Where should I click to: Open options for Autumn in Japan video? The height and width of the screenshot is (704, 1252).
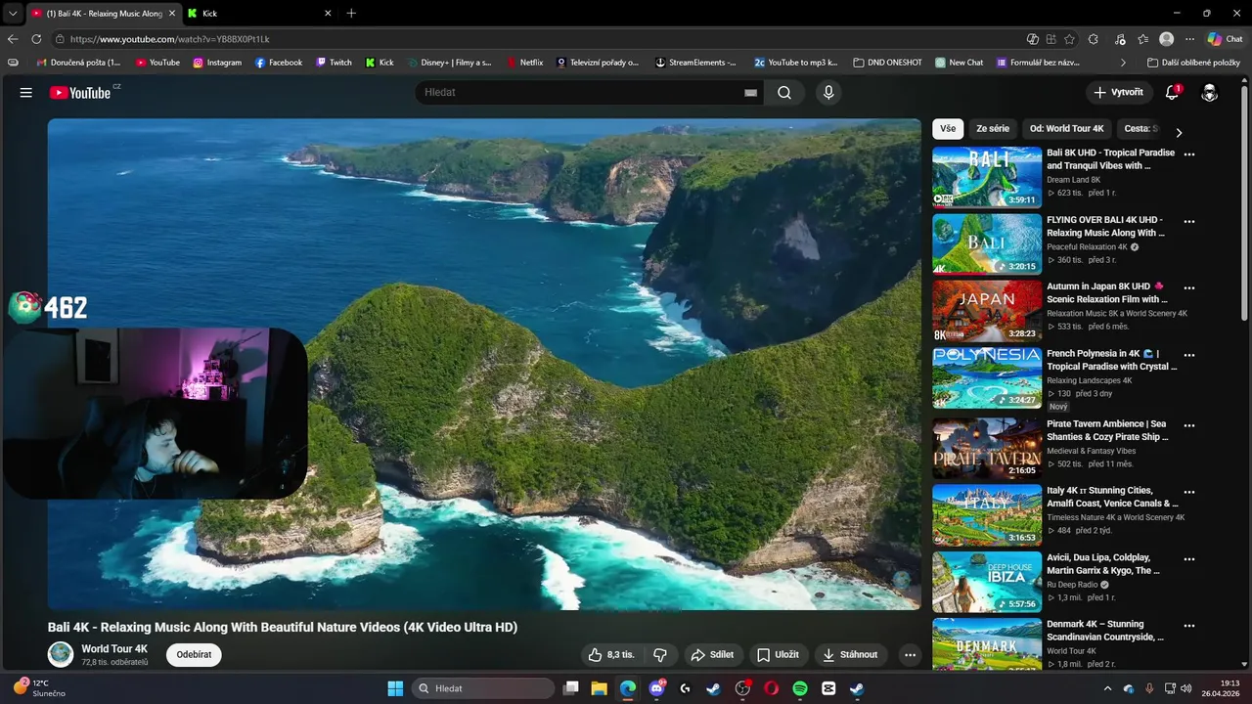pos(1189,287)
